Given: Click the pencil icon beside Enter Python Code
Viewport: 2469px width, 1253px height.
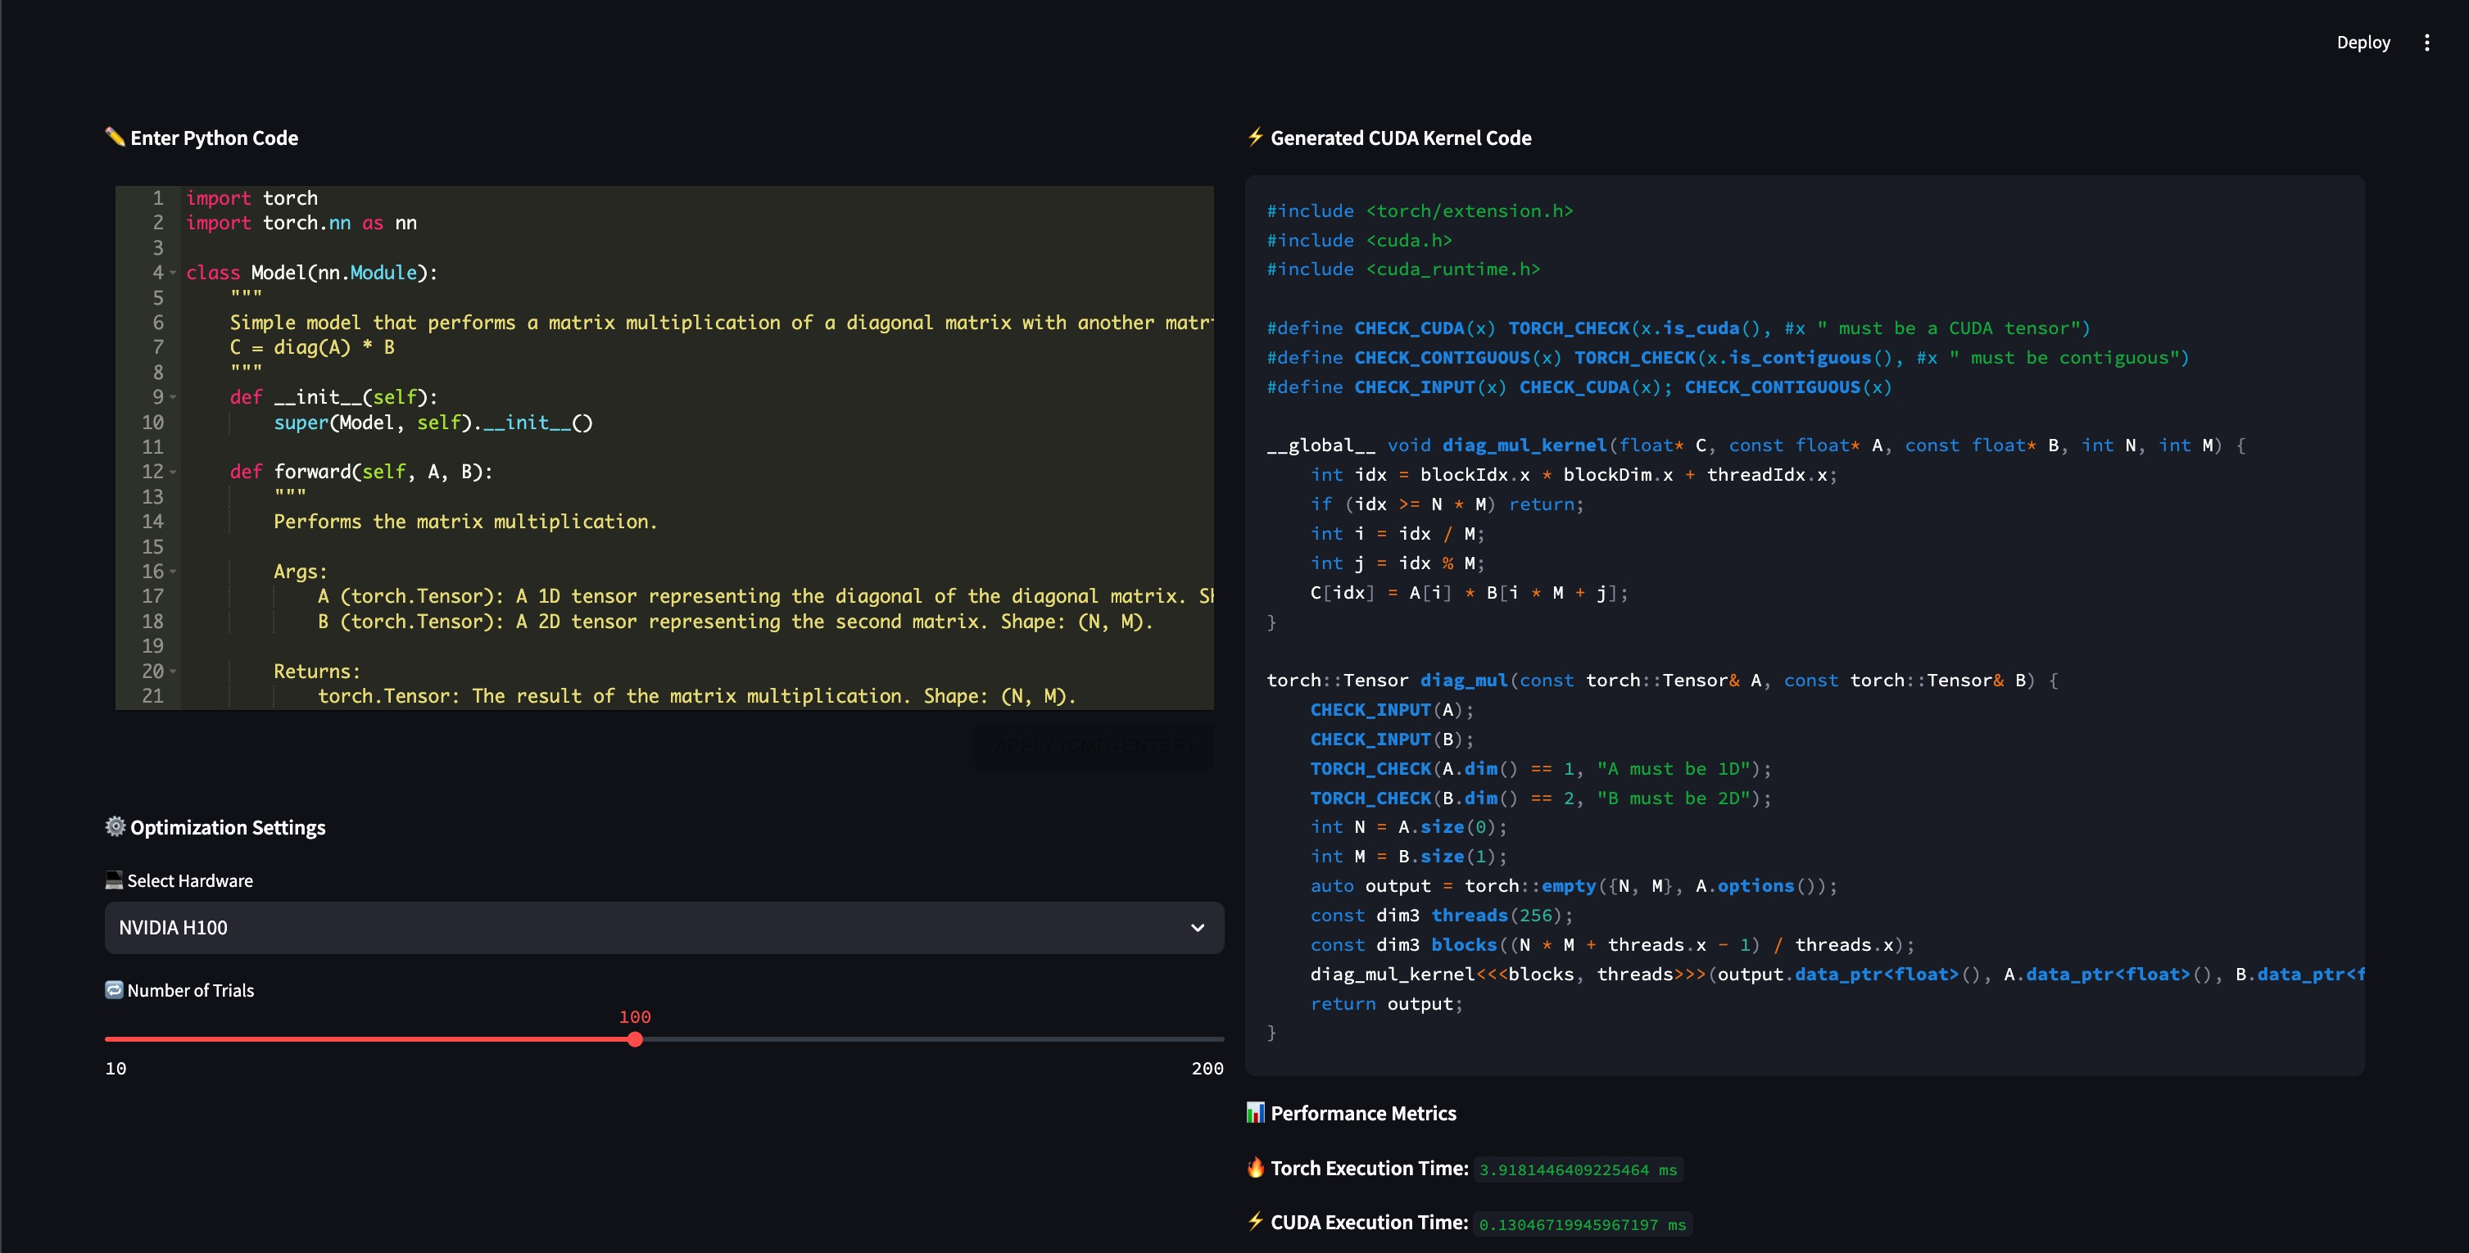Looking at the screenshot, I should 115,137.
